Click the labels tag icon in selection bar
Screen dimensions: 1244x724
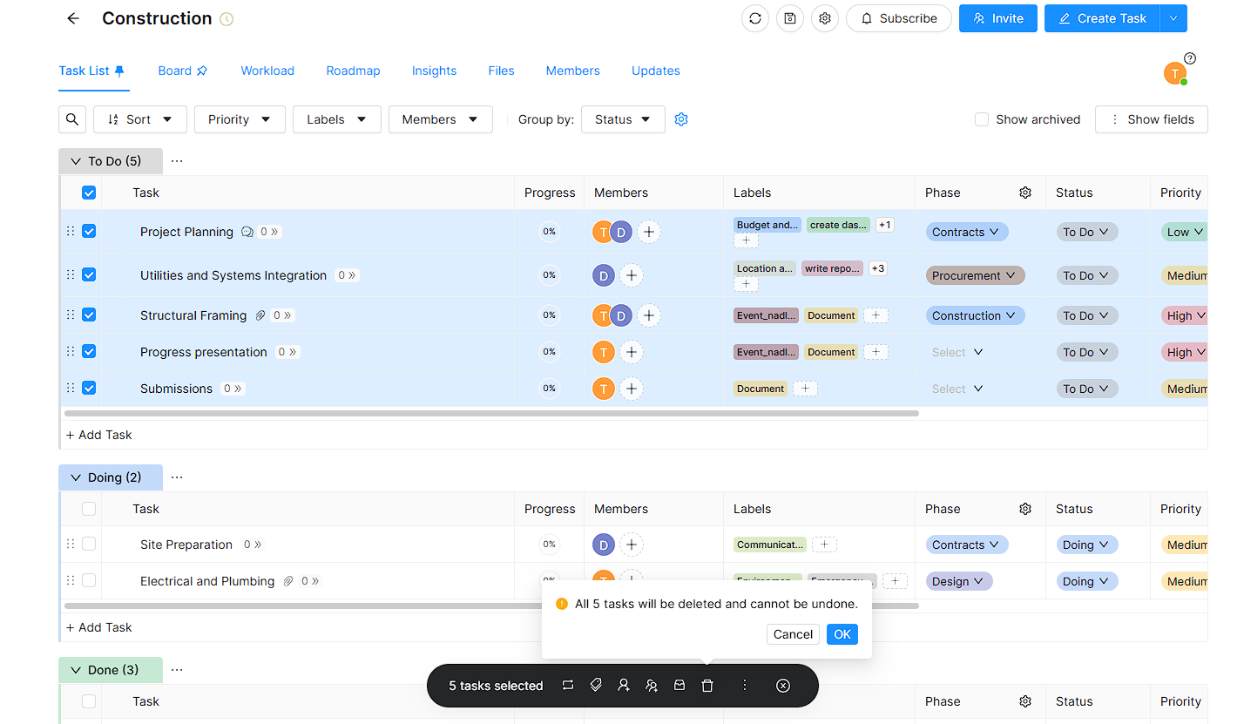(x=596, y=686)
